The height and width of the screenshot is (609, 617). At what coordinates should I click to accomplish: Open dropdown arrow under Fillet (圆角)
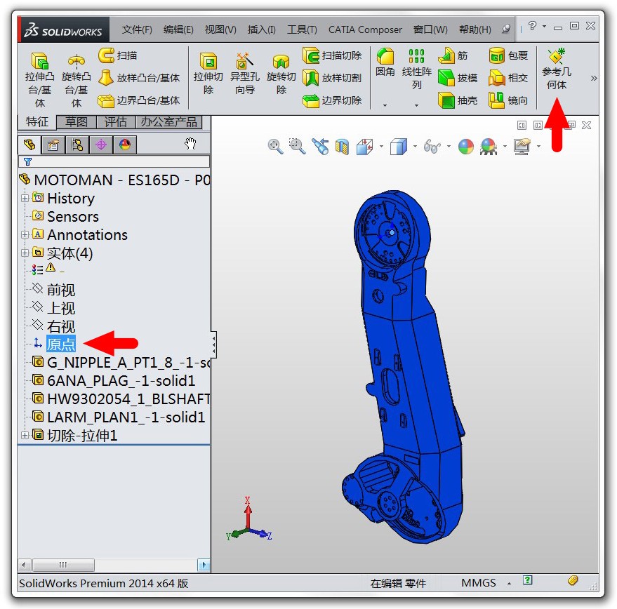pos(385,105)
